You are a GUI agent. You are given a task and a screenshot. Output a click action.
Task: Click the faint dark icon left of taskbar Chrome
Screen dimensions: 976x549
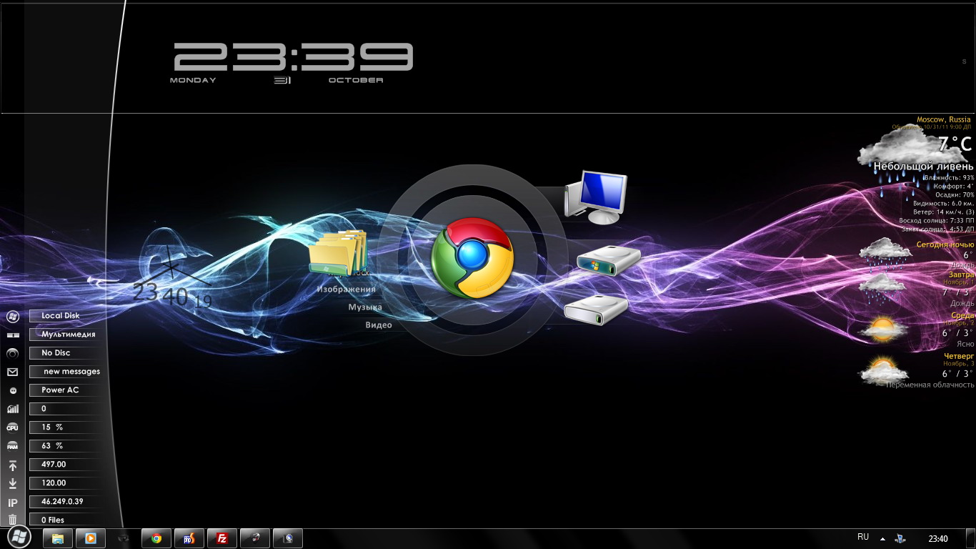tap(124, 538)
